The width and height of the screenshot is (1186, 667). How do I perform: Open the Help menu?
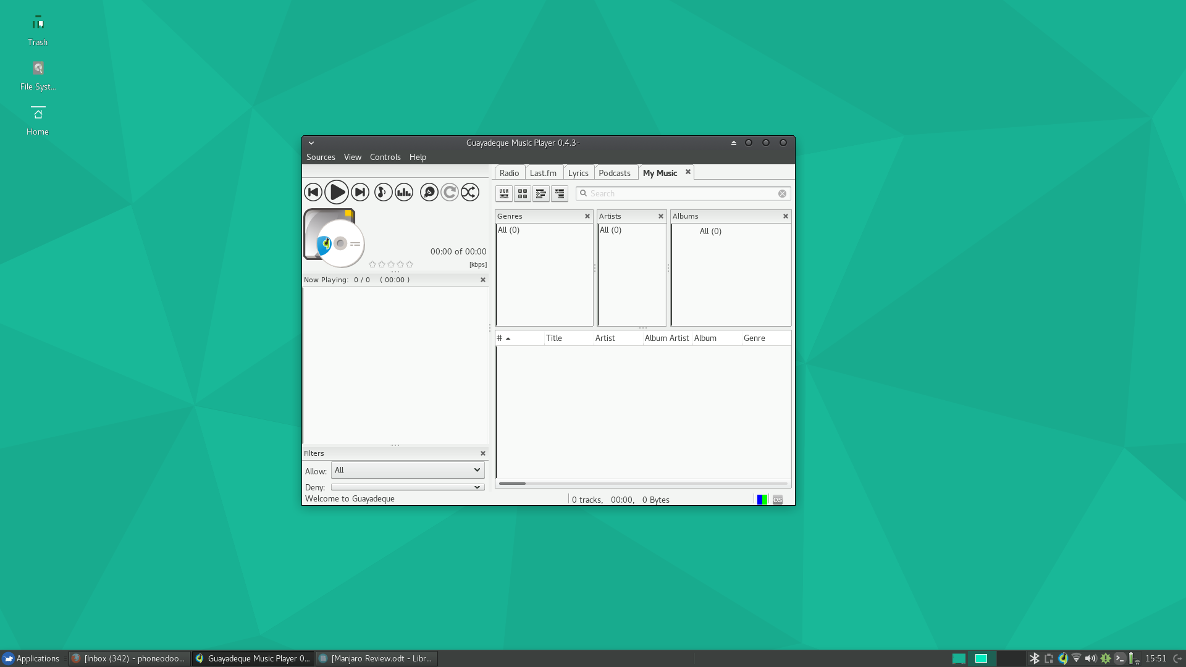[418, 157]
